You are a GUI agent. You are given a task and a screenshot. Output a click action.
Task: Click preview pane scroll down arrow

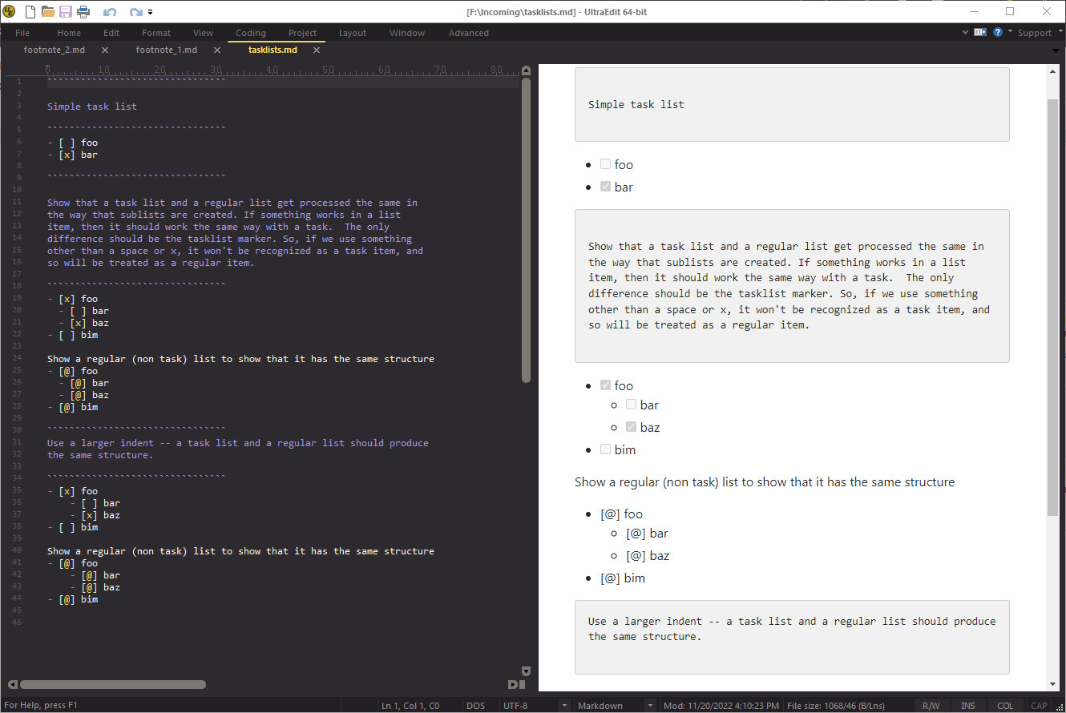[x=1053, y=684]
